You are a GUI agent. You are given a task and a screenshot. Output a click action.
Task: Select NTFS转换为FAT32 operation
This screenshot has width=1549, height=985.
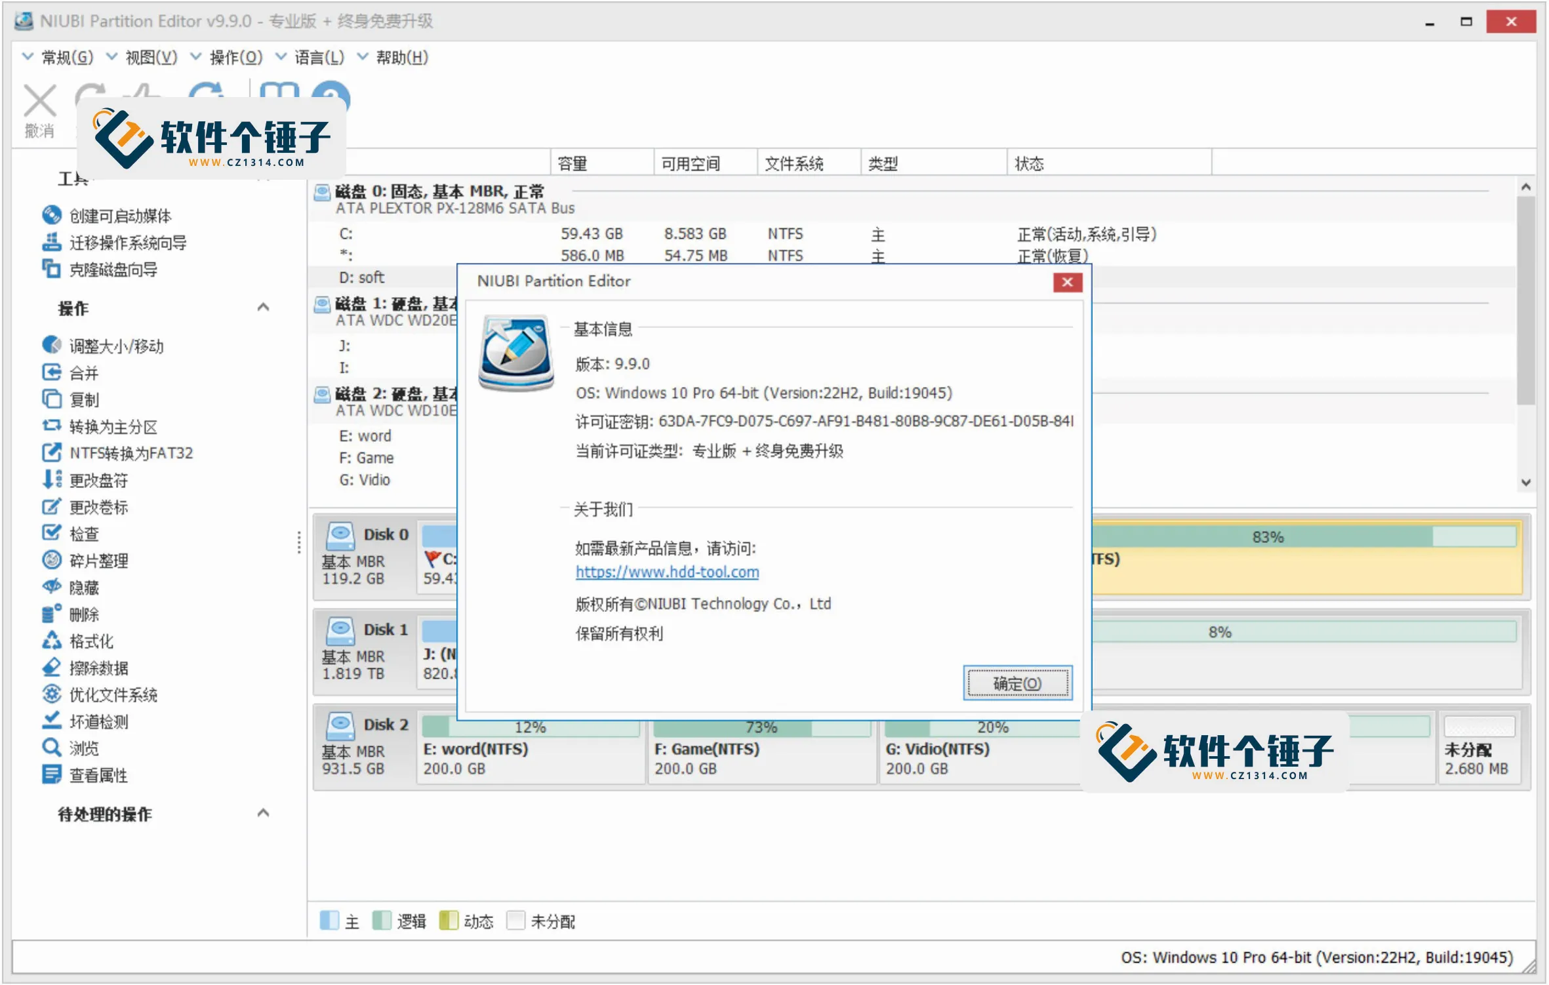(x=117, y=452)
